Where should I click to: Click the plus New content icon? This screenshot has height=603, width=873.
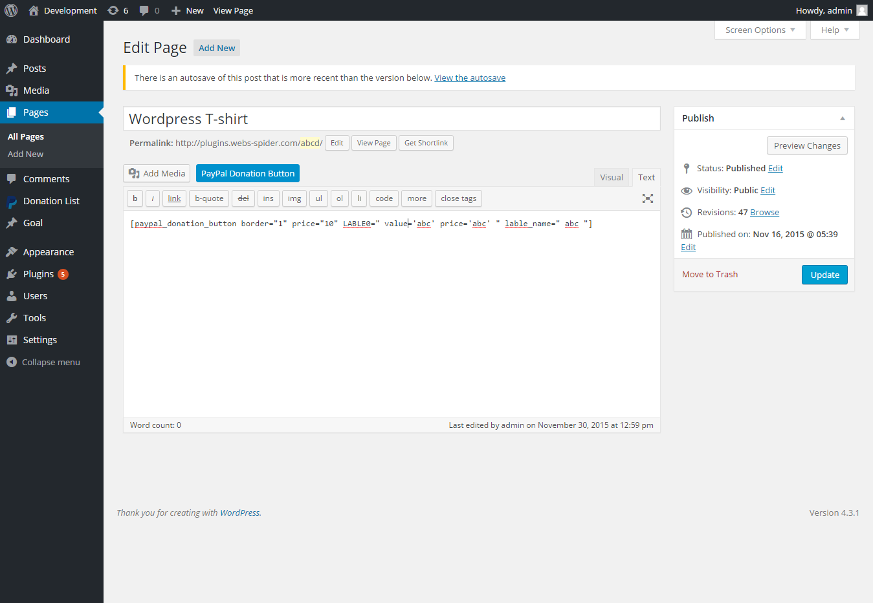175,10
